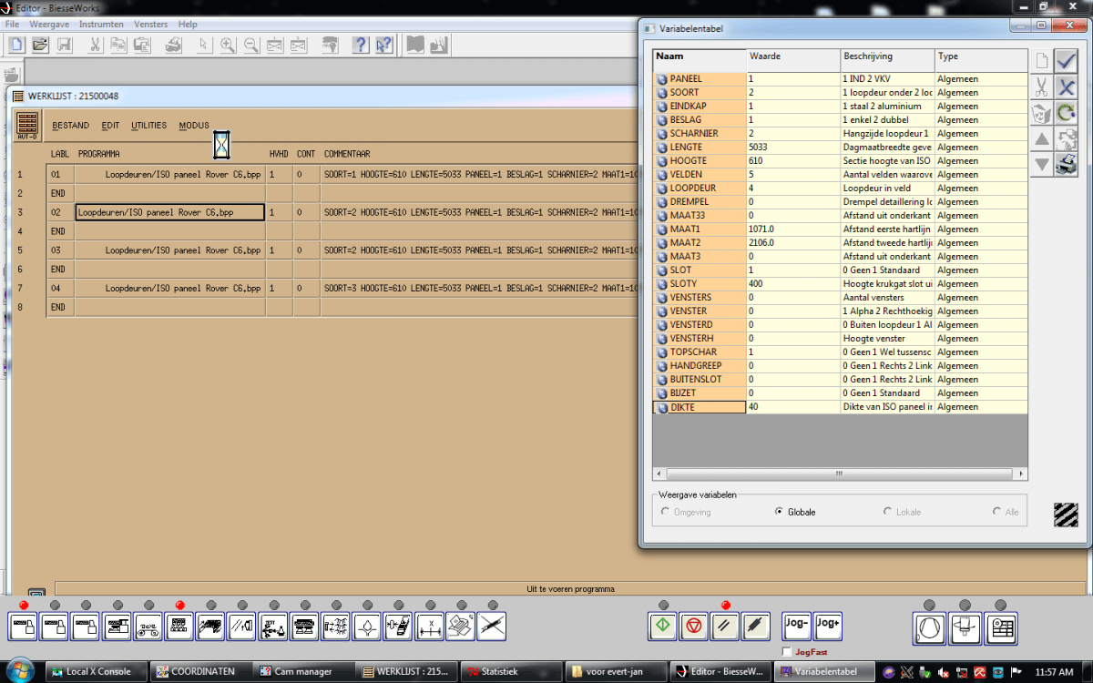Select the Globale radio button

pos(779,512)
